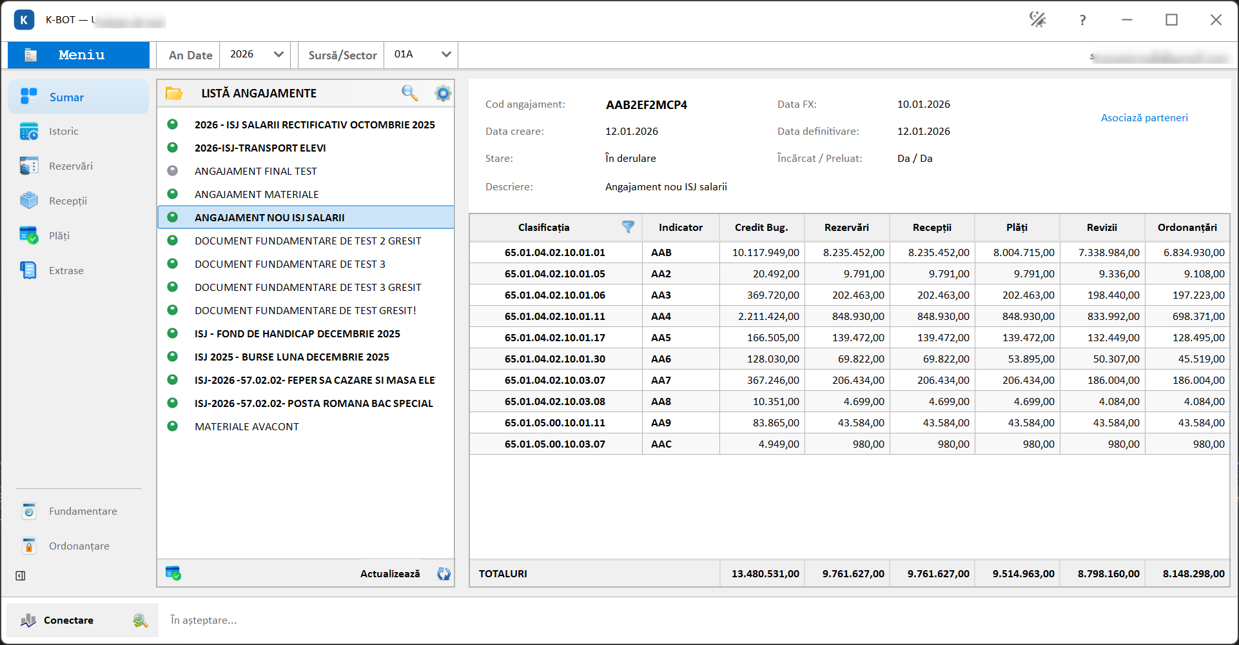This screenshot has width=1239, height=645.
Task: Expand the Sursă/Sector 01A dropdown
Action: tap(421, 55)
